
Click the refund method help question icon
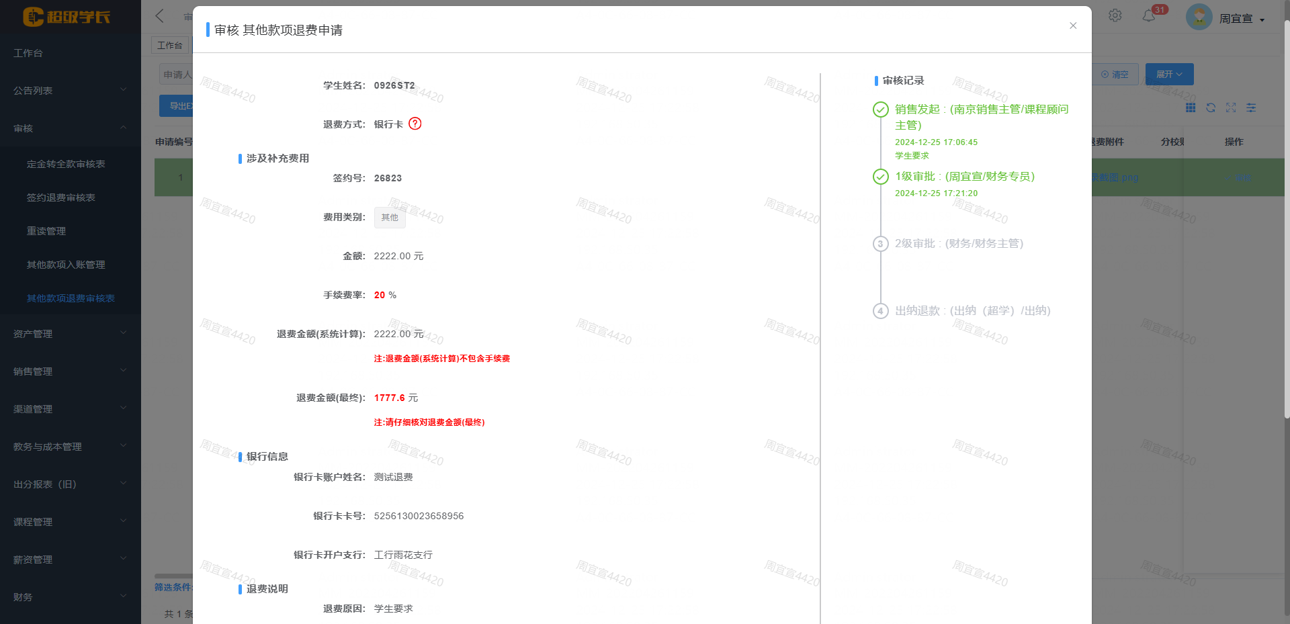415,124
